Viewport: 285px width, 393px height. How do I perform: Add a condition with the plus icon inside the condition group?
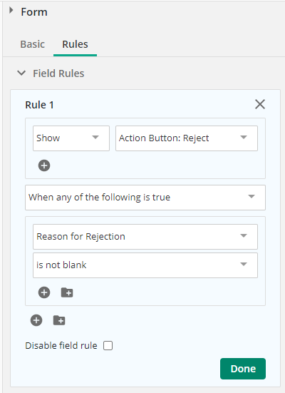[x=44, y=292]
